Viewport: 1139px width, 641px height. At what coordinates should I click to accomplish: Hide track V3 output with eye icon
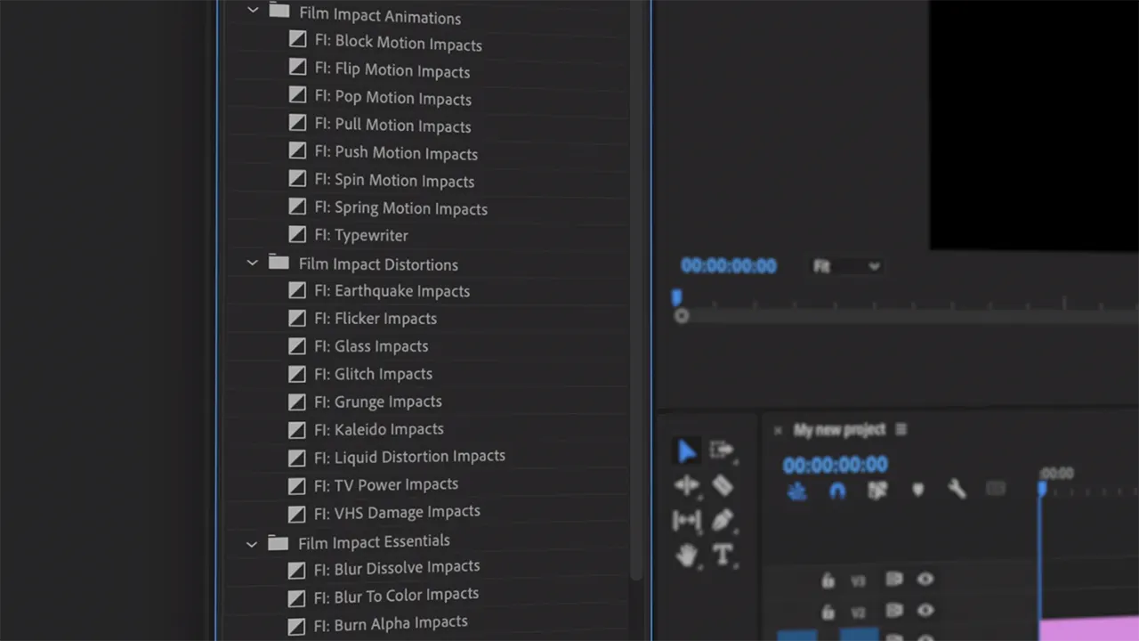pos(925,579)
